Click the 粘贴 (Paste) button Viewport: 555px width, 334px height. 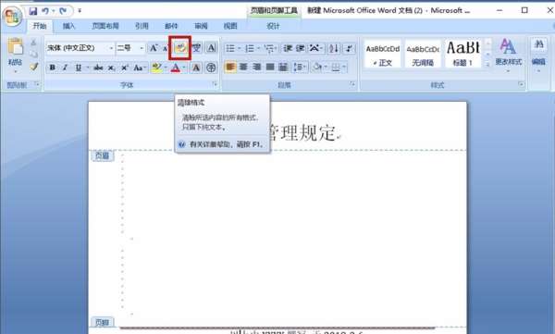pyautogui.click(x=15, y=55)
